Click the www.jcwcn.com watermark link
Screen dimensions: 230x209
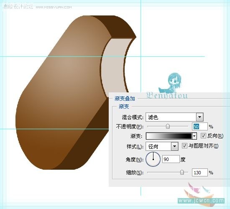(201, 201)
